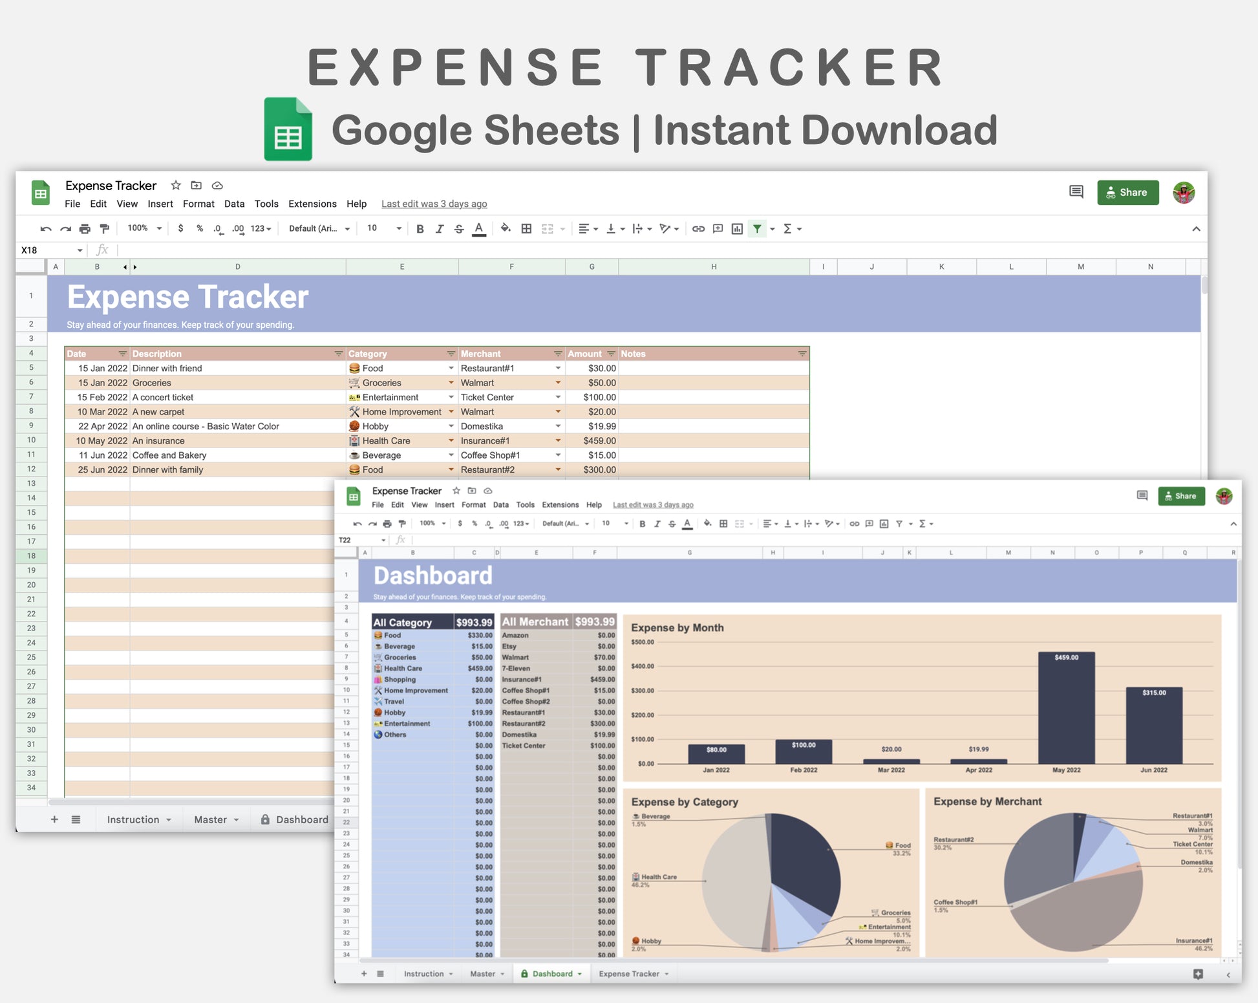
Task: Click the text color 'A' swatch
Action: (x=479, y=229)
